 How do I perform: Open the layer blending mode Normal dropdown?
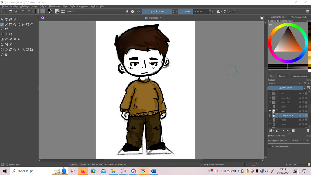[x=285, y=83]
